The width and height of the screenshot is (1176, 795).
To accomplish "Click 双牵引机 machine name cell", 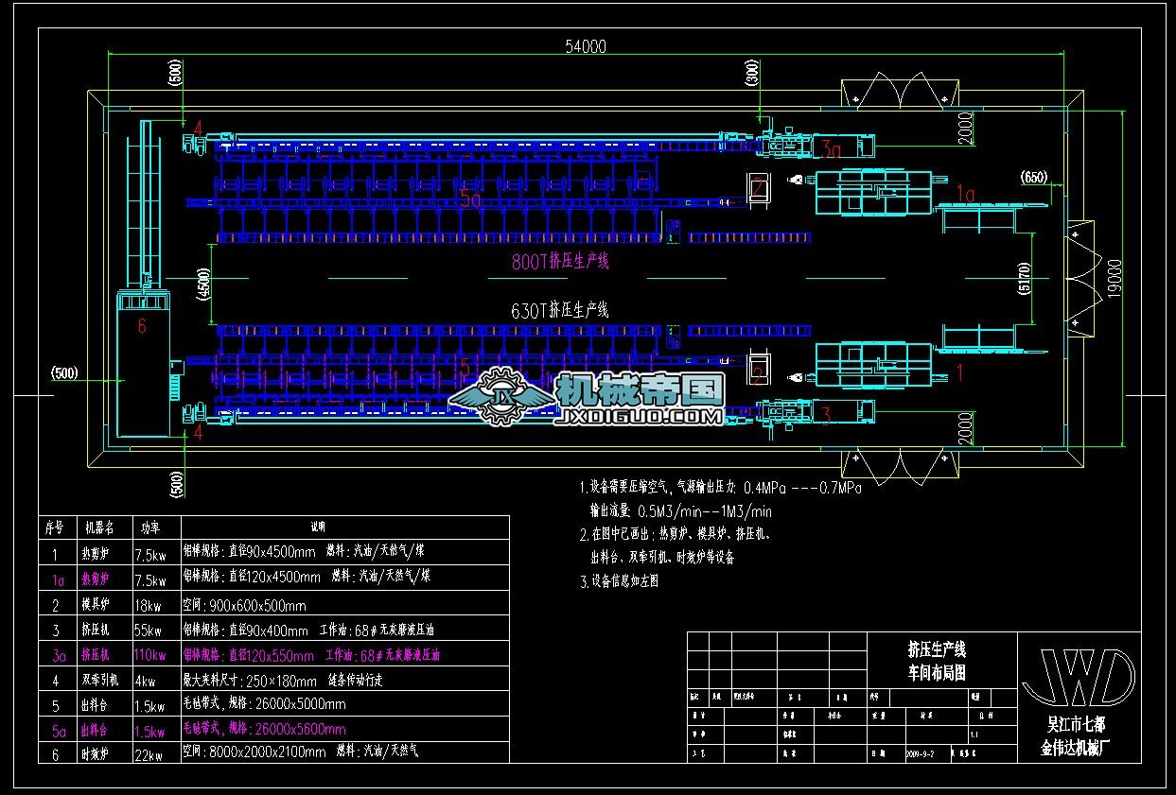I will click(100, 680).
